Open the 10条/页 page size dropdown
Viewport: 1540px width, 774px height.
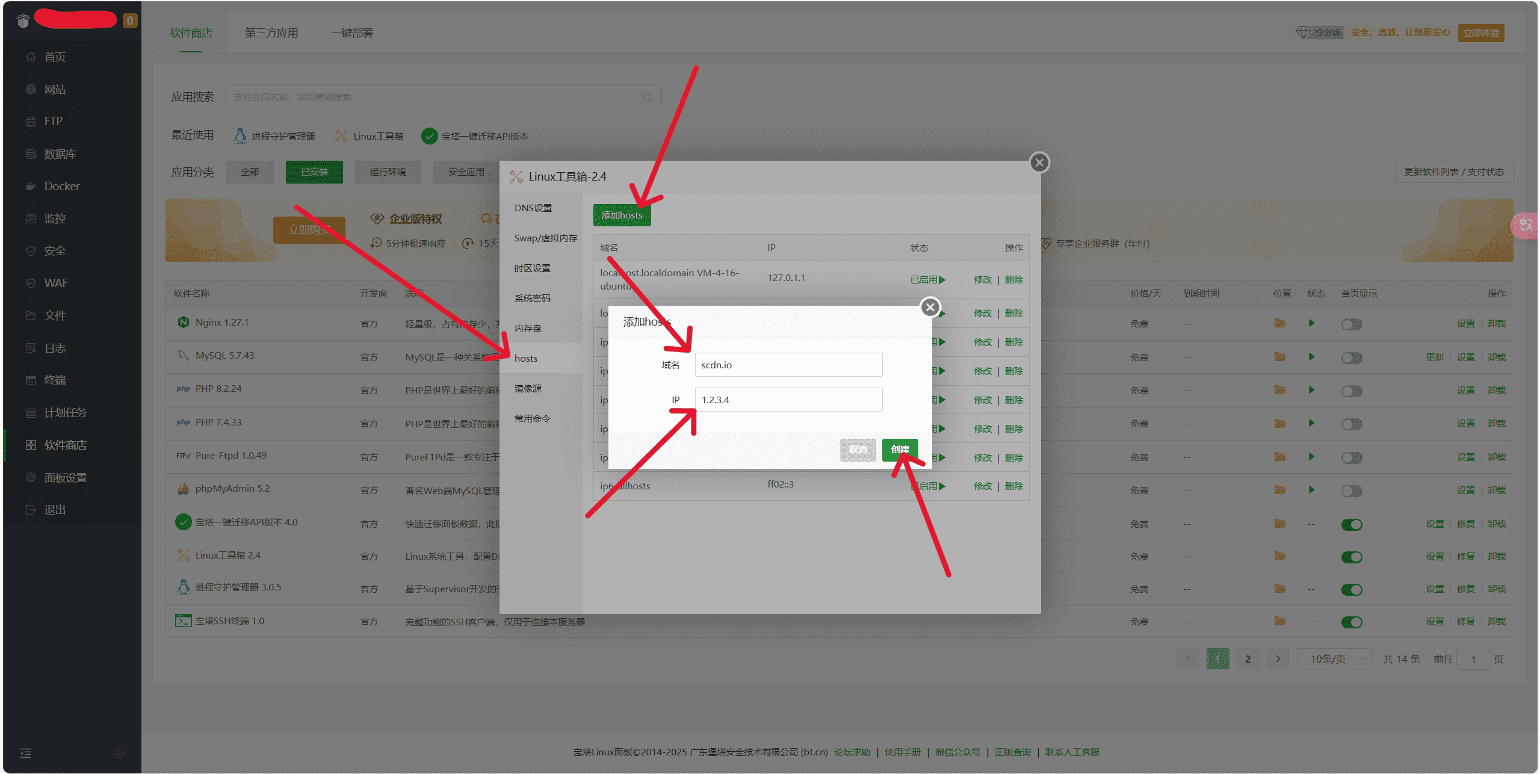[1334, 659]
